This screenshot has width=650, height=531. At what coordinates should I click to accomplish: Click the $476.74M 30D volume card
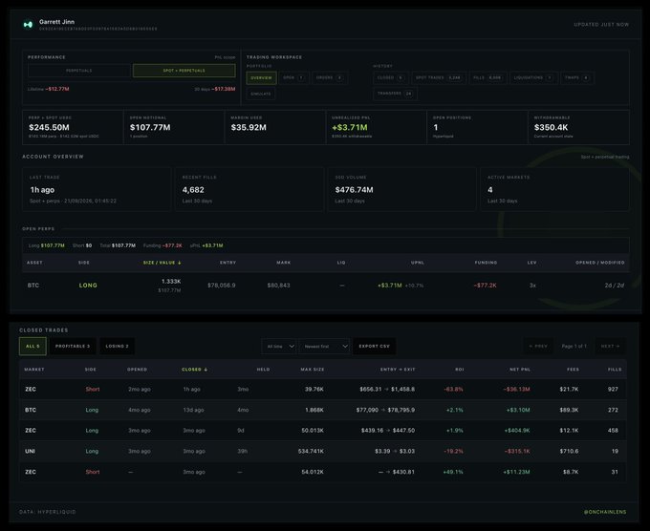pos(401,189)
